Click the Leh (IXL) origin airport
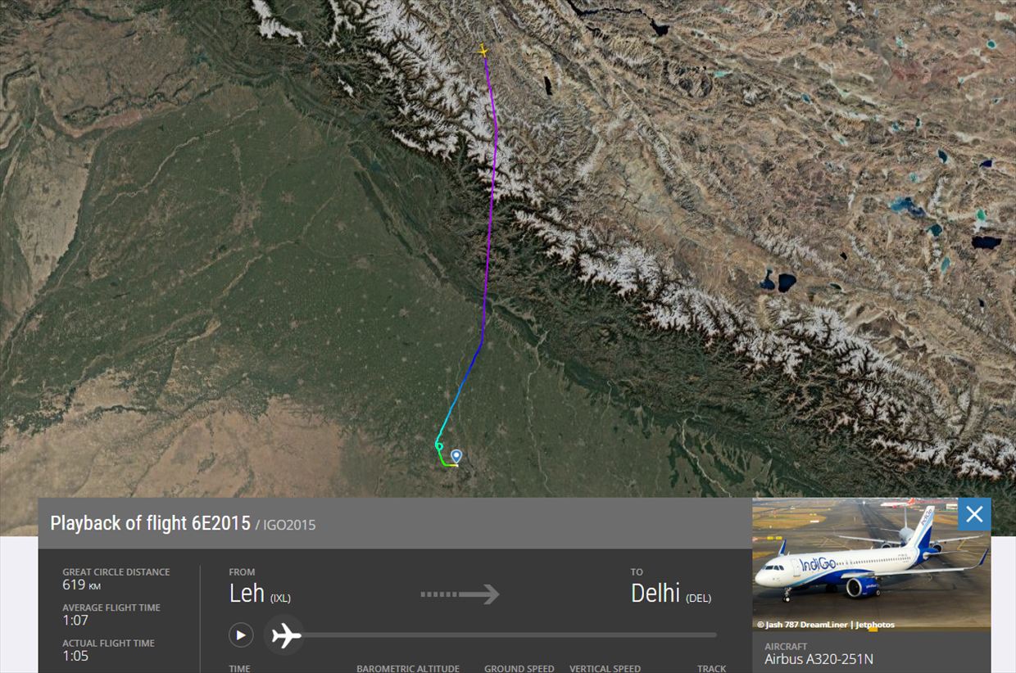Viewport: 1016px width, 673px height. click(x=260, y=594)
